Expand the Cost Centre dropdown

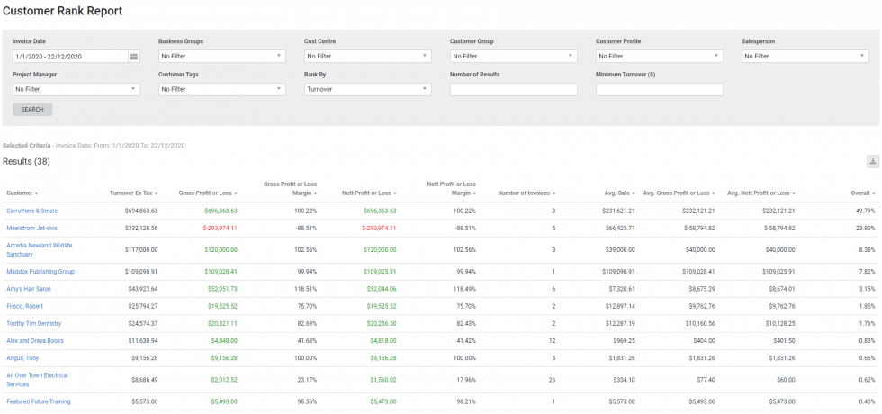point(367,57)
